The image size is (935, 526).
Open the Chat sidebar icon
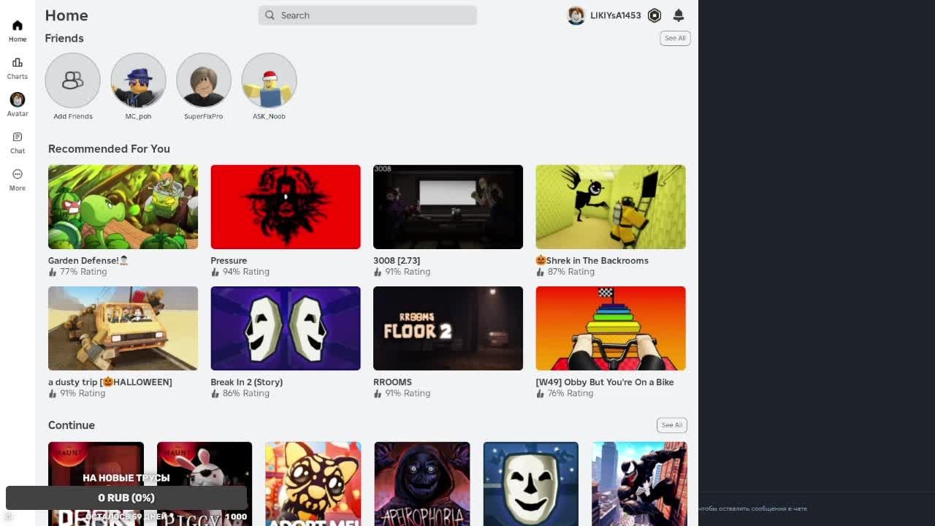point(18,137)
